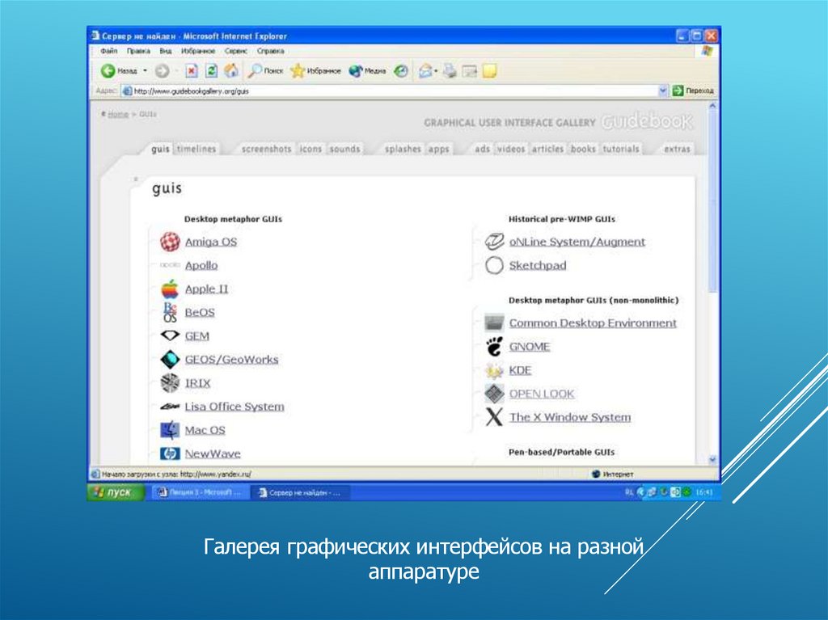Click the OPEN LOOK diamond icon
This screenshot has width=828, height=620.
tap(494, 394)
